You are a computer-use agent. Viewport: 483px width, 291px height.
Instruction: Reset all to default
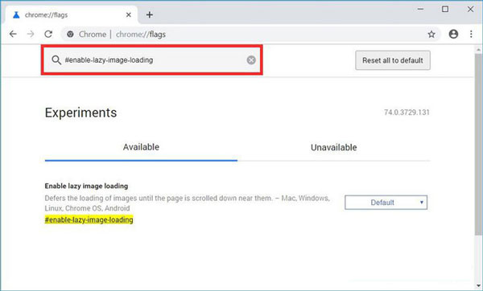click(393, 60)
